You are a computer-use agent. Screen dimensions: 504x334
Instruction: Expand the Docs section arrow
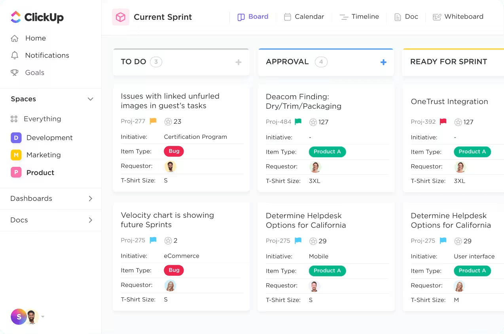90,220
